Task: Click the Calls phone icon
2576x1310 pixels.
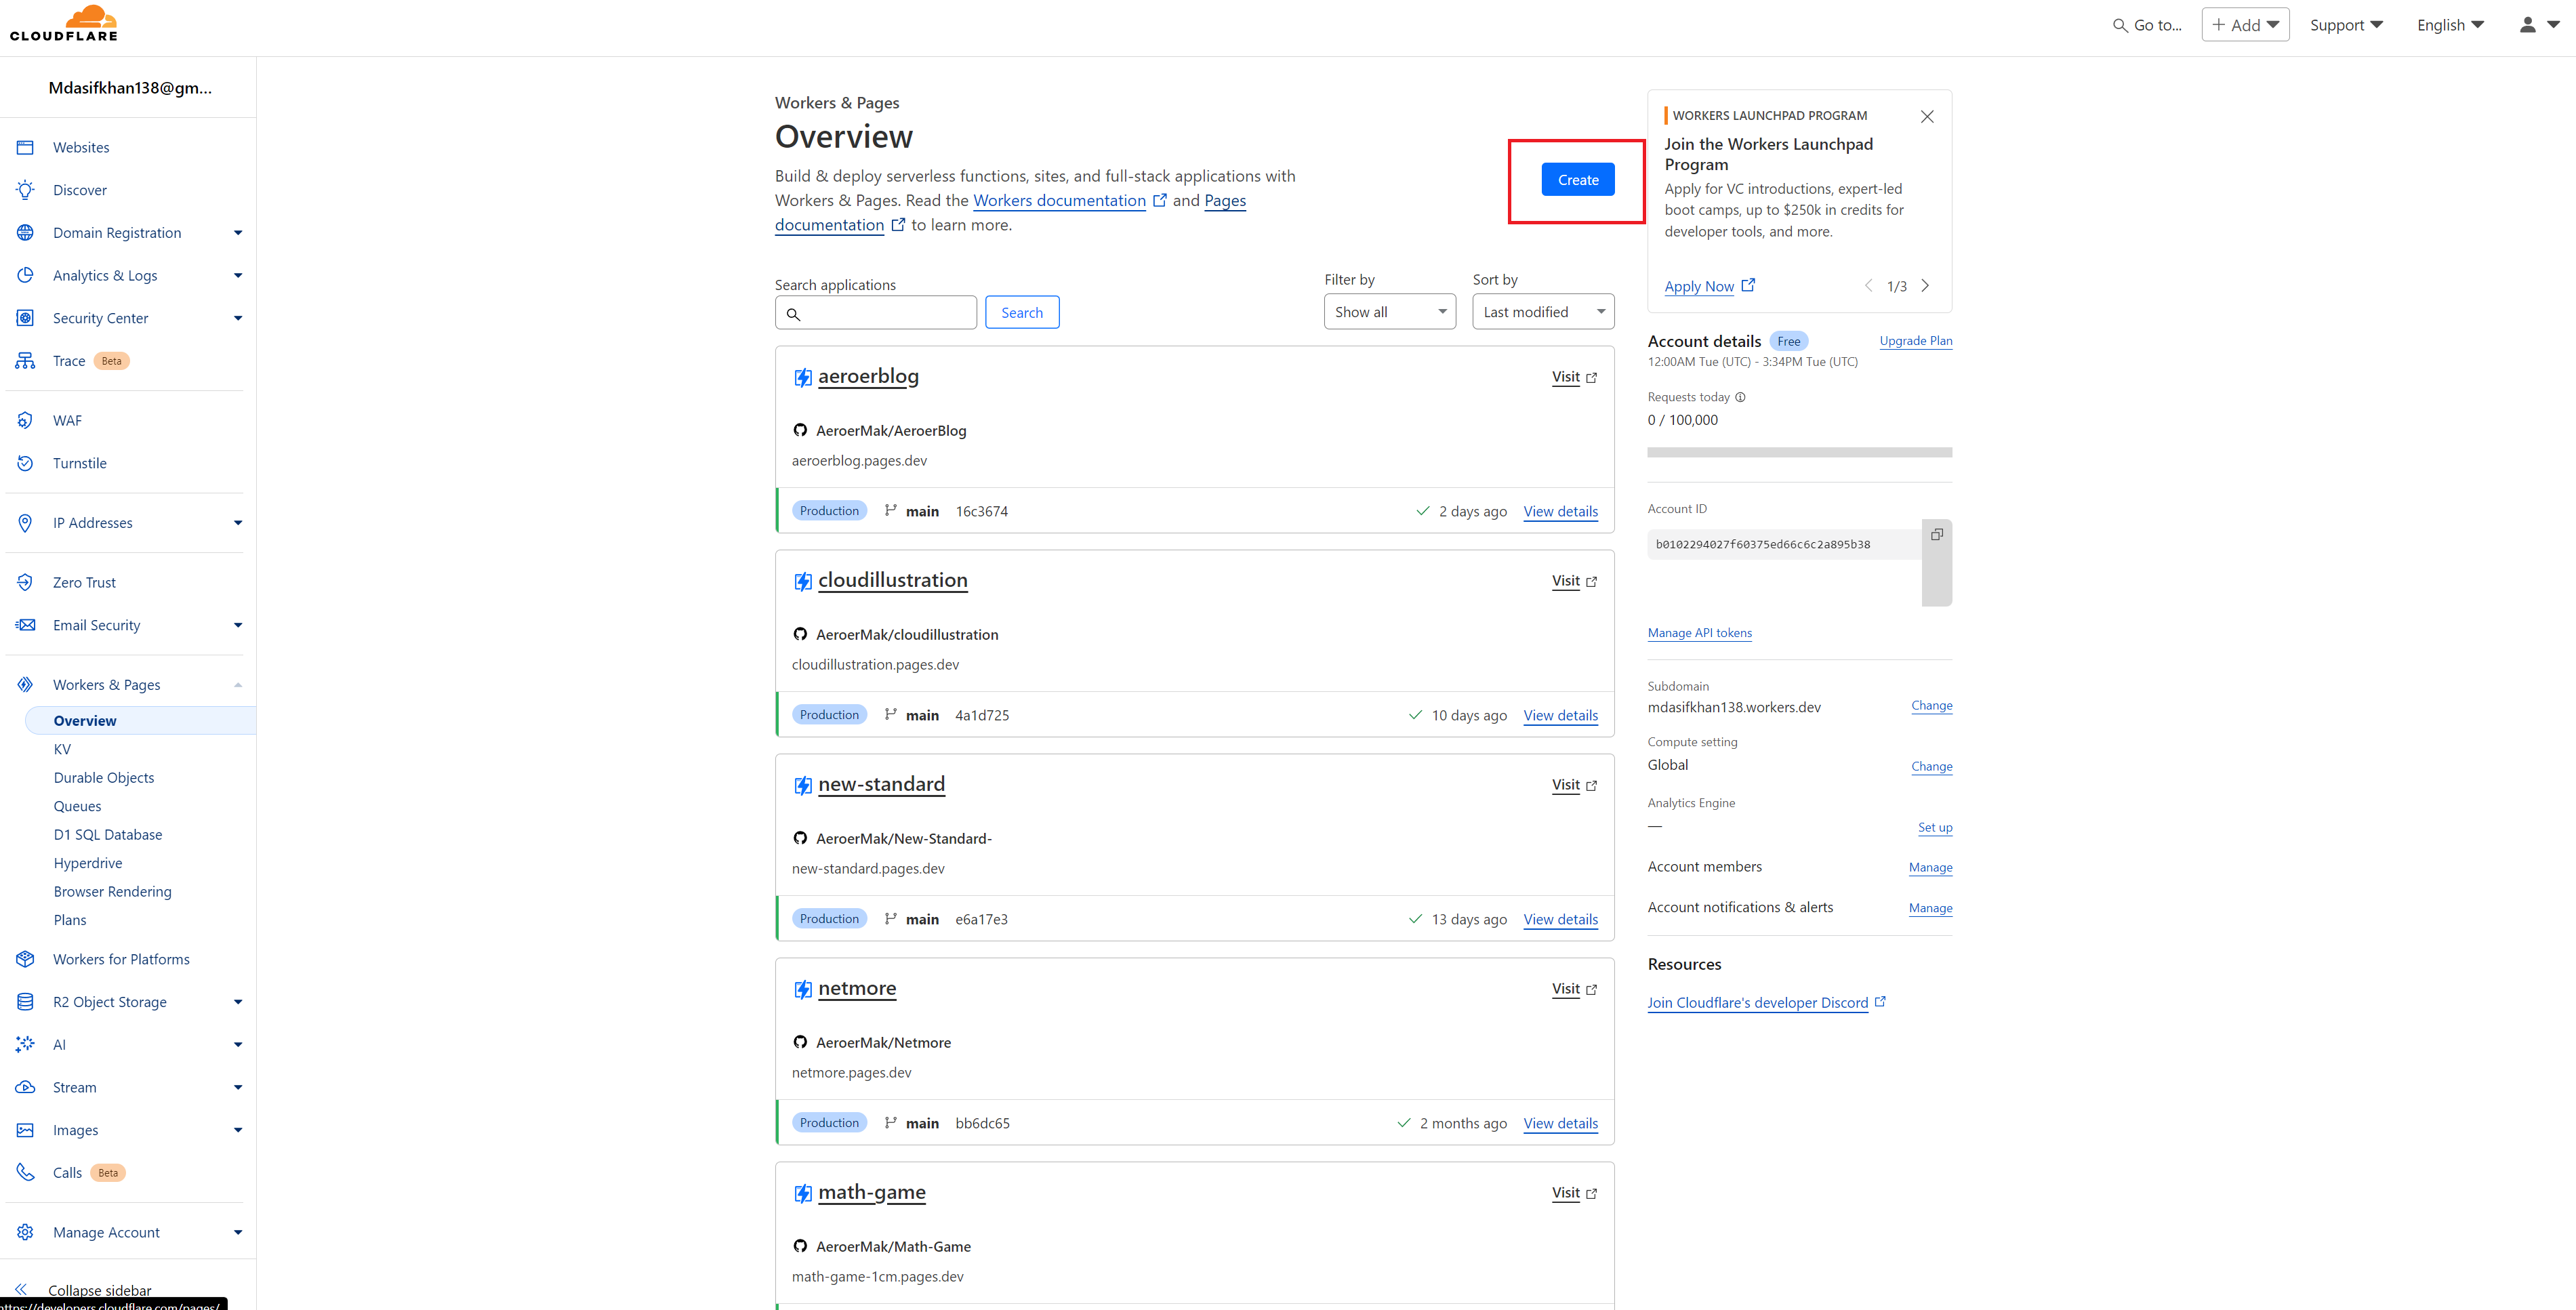Action: tap(25, 1173)
